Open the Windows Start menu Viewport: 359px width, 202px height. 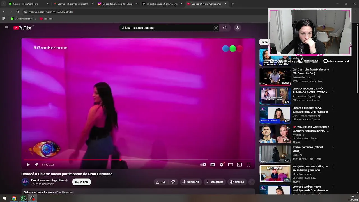tap(4, 198)
